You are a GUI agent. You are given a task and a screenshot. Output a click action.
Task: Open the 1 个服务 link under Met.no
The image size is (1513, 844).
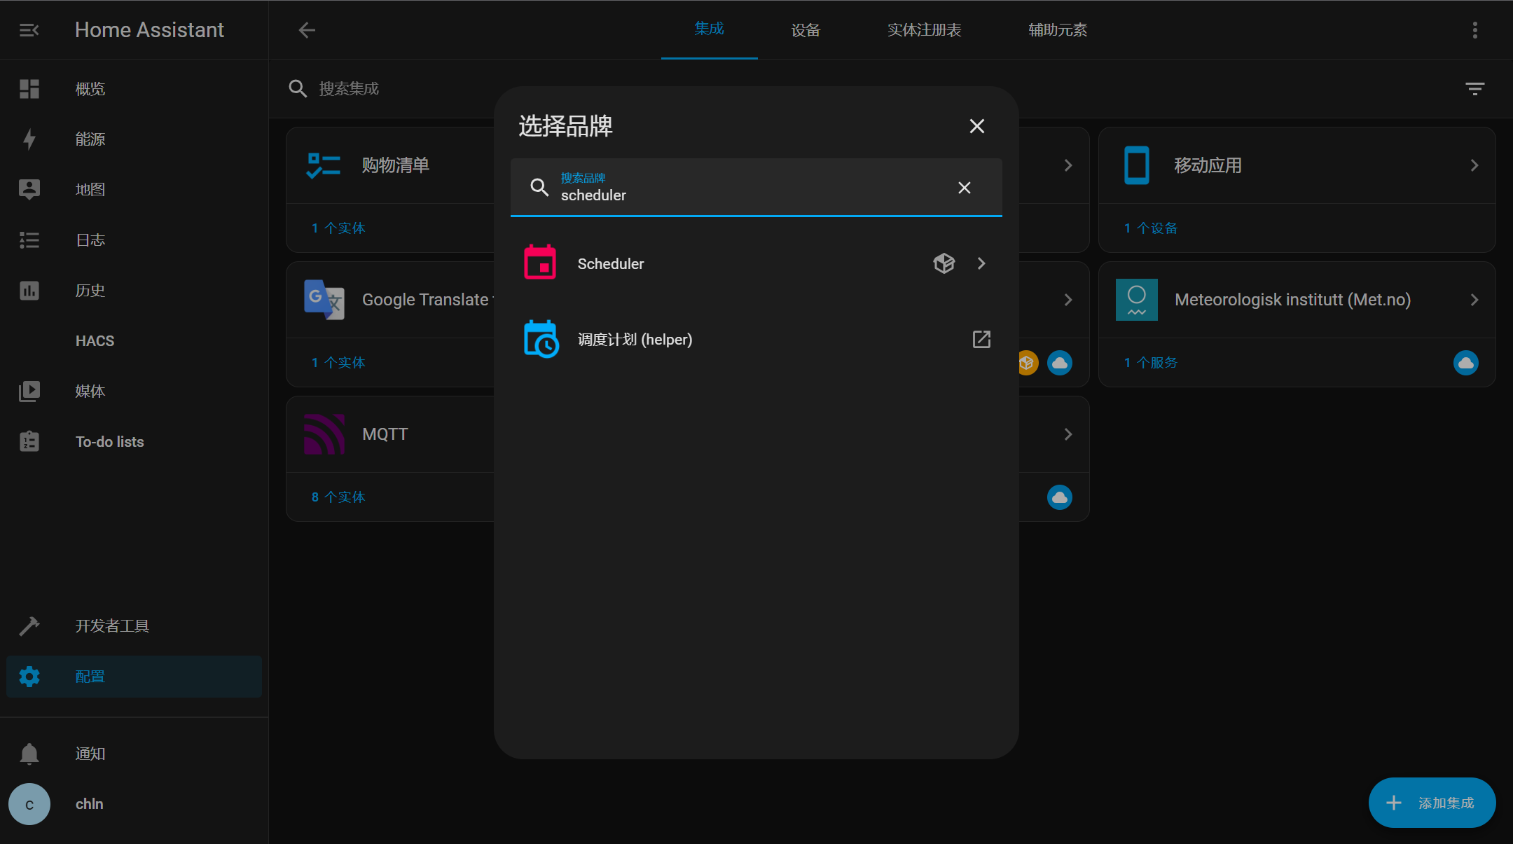1150,363
